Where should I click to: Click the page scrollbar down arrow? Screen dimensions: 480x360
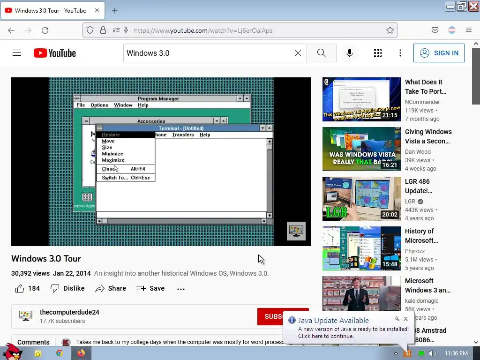coord(476,342)
